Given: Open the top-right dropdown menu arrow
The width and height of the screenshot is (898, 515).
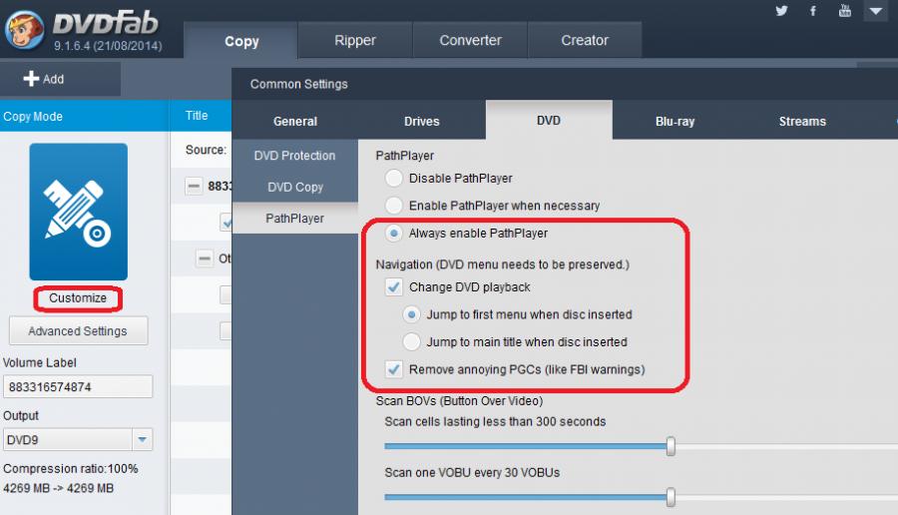Looking at the screenshot, I should click(876, 11).
